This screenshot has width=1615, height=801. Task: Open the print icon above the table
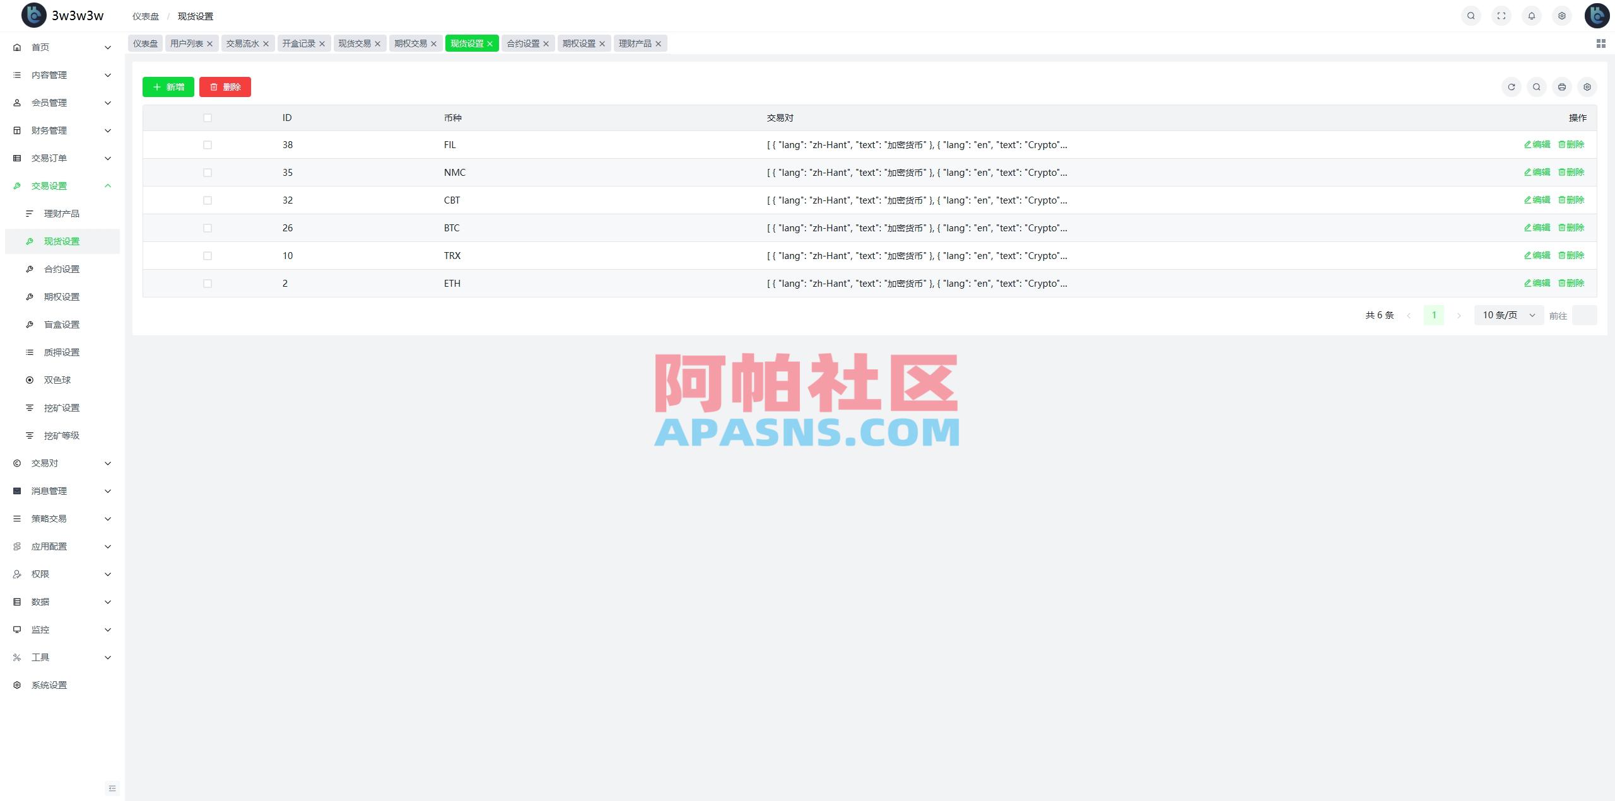tap(1562, 87)
